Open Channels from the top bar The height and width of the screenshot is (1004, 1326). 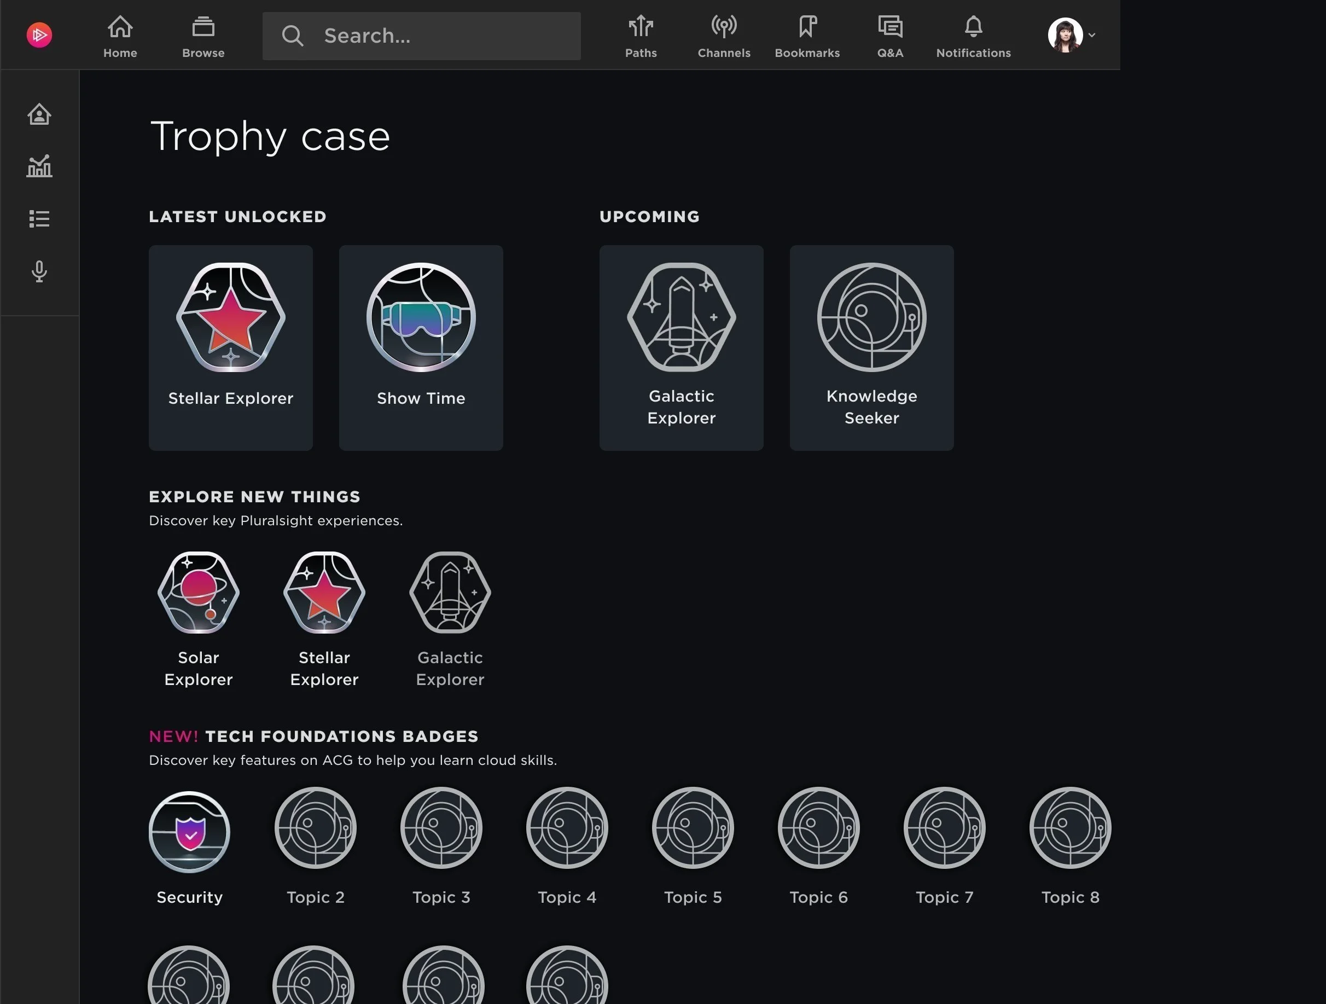click(724, 36)
